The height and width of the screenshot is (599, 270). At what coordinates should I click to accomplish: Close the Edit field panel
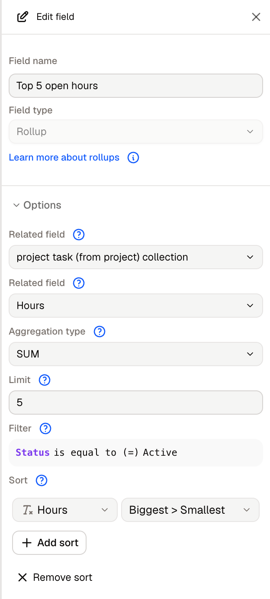coord(256,17)
